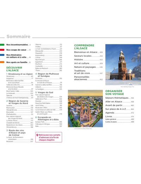Go to chapter '2 Région de Saverne et Vosges du Nord'

(x=17, y=102)
